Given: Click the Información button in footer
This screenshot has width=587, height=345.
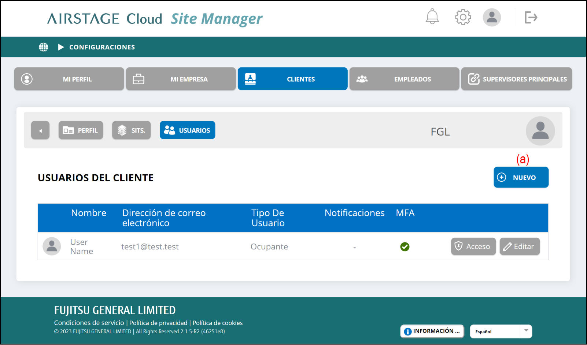Looking at the screenshot, I should (x=432, y=331).
